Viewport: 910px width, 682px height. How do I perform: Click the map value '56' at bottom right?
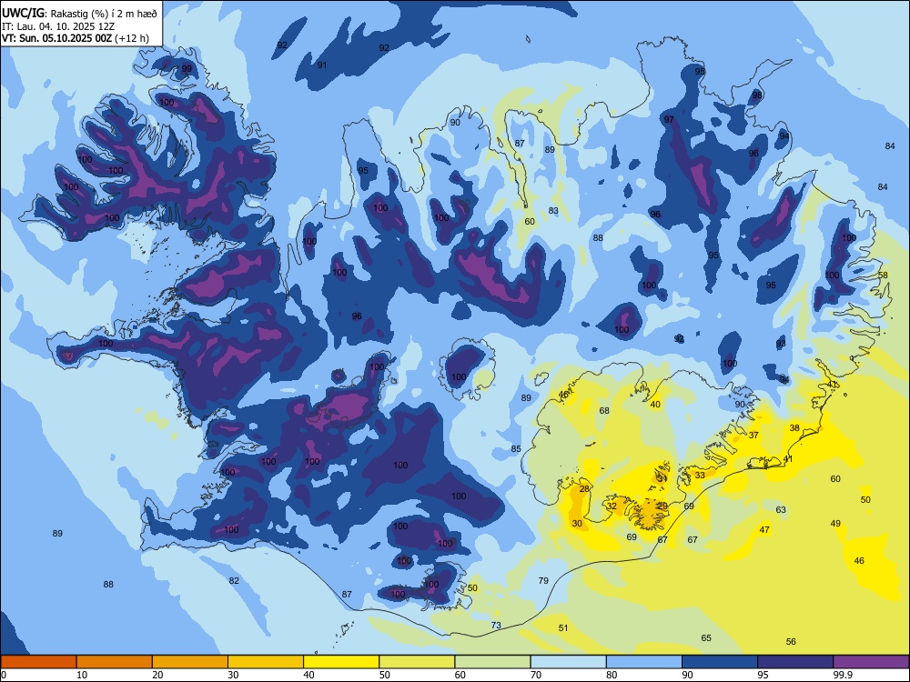click(791, 641)
